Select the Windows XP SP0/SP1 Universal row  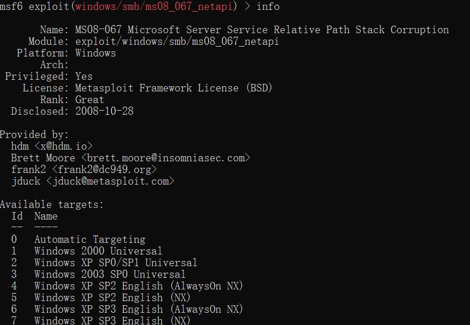105,263
